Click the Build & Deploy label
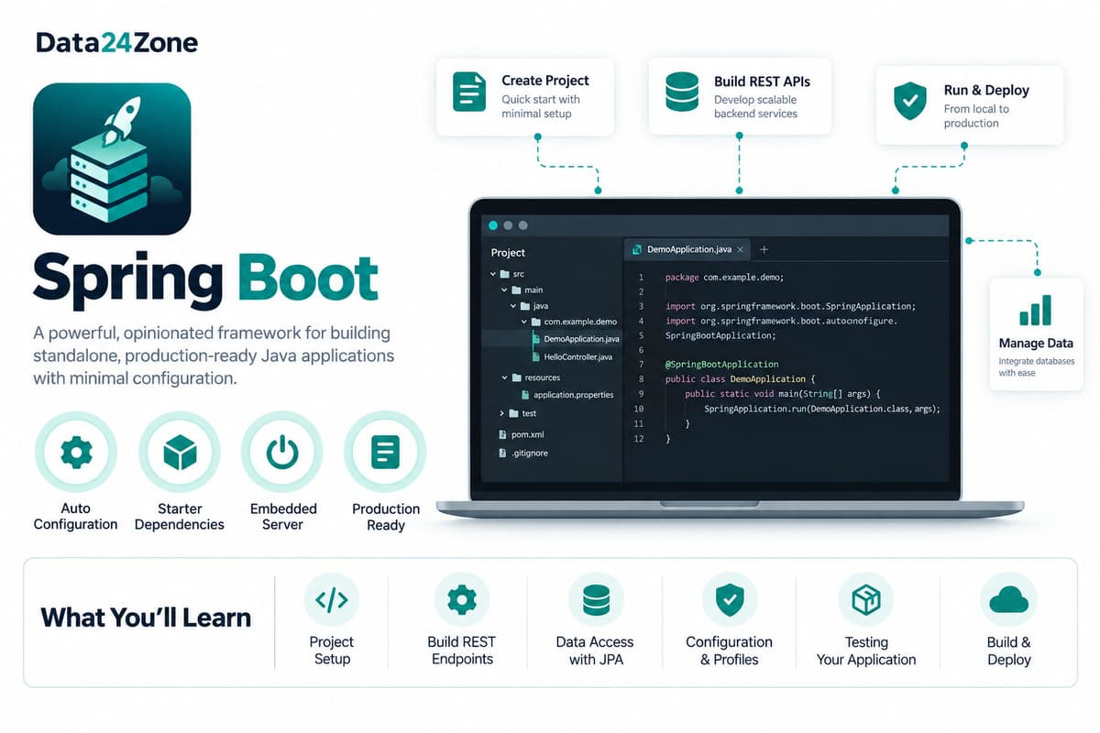This screenshot has height=733, width=1100. pyautogui.click(x=1009, y=651)
